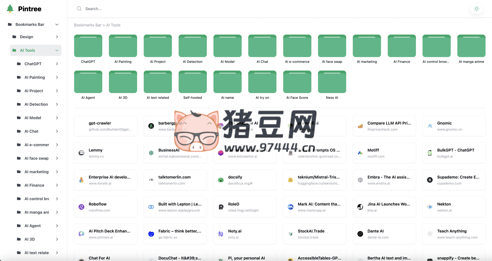Click Bookmarks Bar in the breadcrumb
Image resolution: width=492 pixels, height=261 pixels.
(x=88, y=25)
